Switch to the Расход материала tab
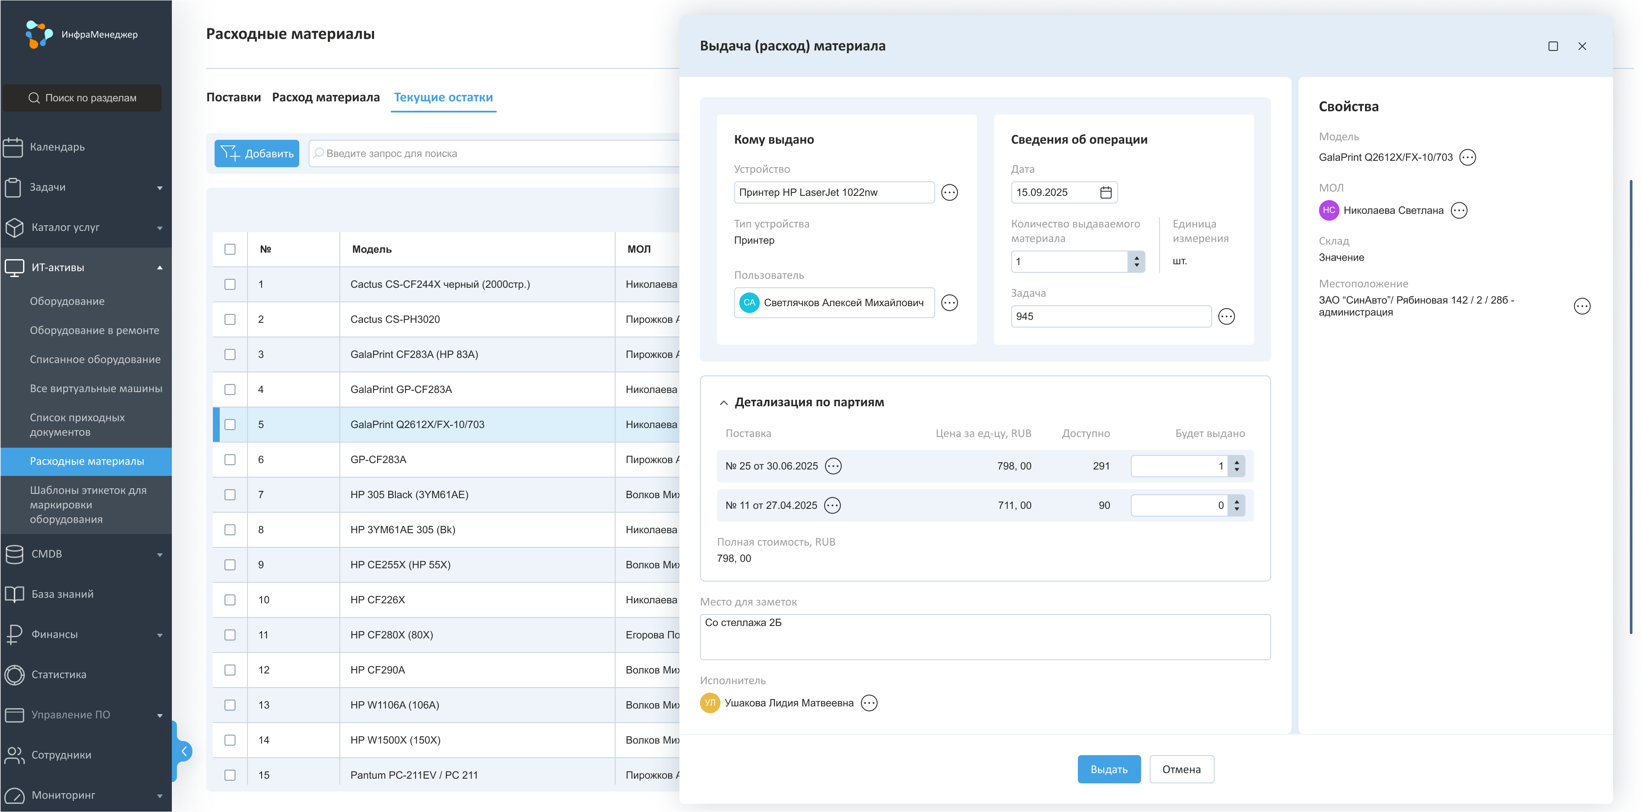 pos(326,97)
